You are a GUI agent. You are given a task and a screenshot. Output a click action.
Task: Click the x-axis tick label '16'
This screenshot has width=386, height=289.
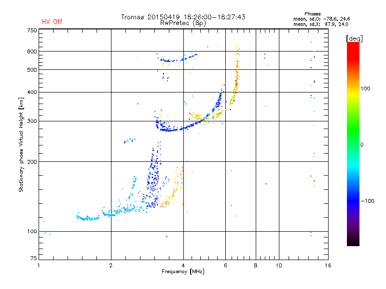[328, 265]
